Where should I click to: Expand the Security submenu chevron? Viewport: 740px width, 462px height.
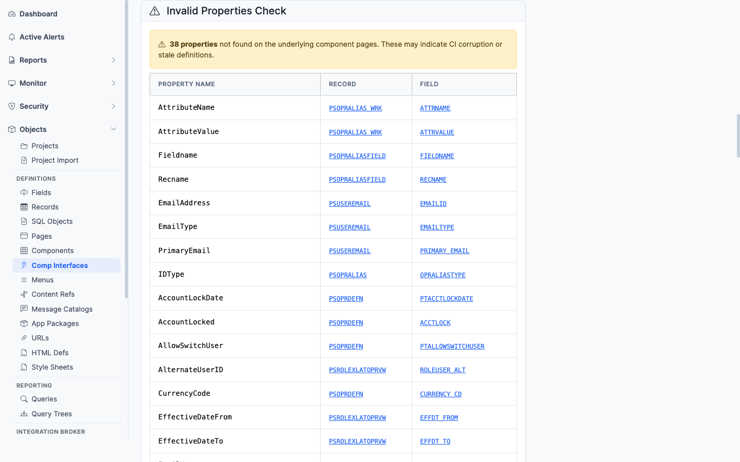(114, 106)
